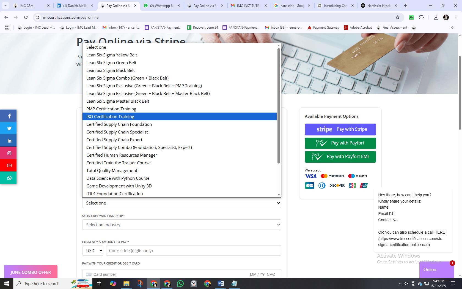The image size is (462, 289).
Task: Open Windows Start menu
Action: [x=7, y=283]
